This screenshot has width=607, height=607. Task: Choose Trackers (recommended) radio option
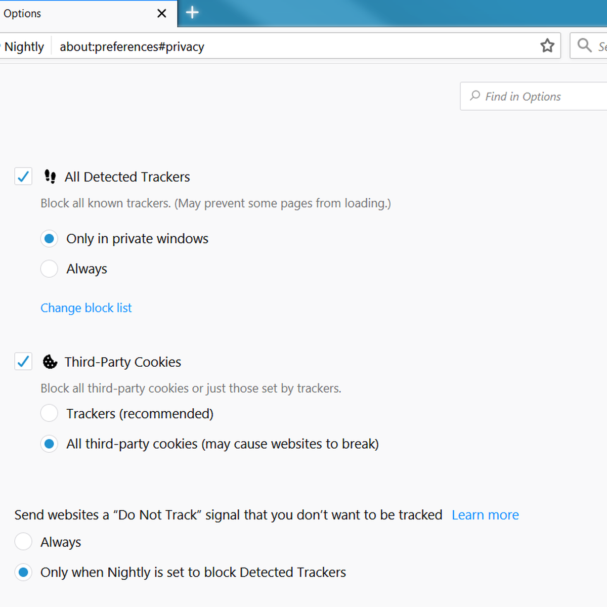(49, 413)
